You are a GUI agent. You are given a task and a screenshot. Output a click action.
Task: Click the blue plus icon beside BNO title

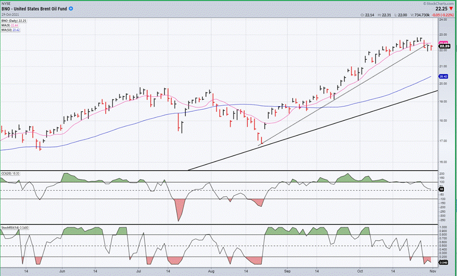71,9
